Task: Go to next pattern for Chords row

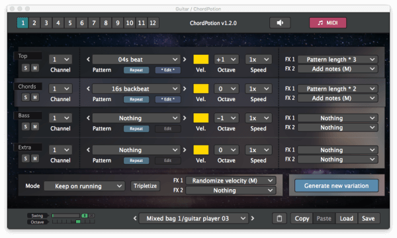Action: tap(185, 89)
